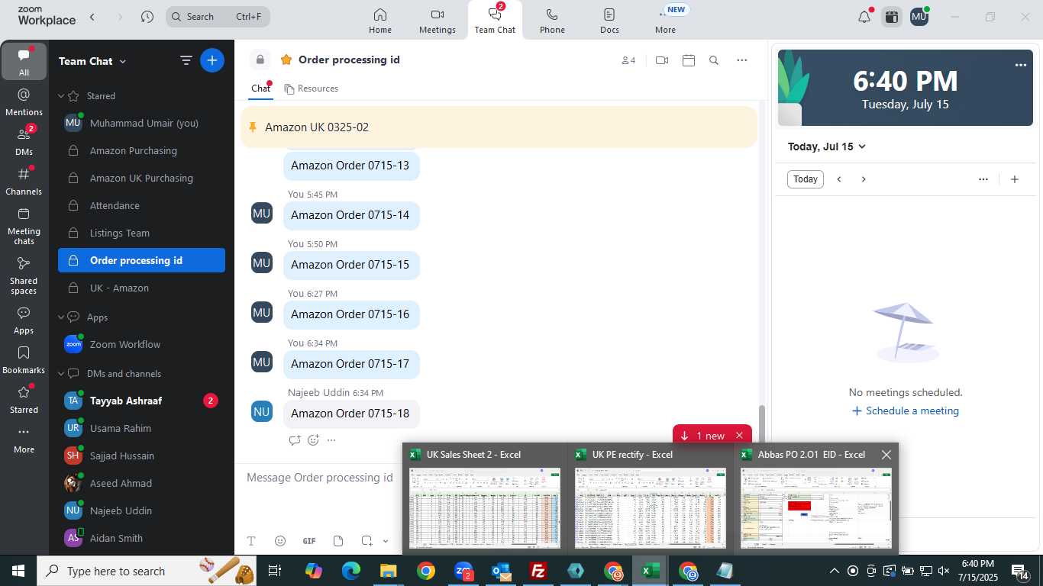1043x586 pixels.
Task: Click the blue plus new chat button
Action: pos(212,60)
